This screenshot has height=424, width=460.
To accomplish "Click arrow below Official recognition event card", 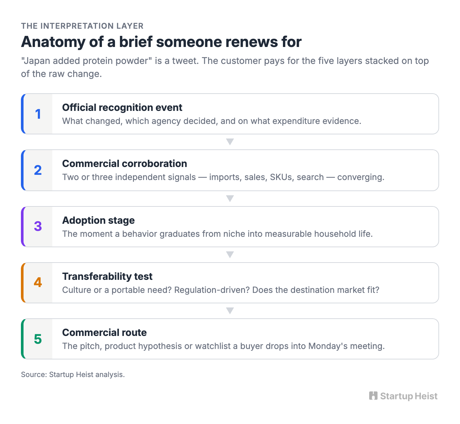I will coord(230,142).
